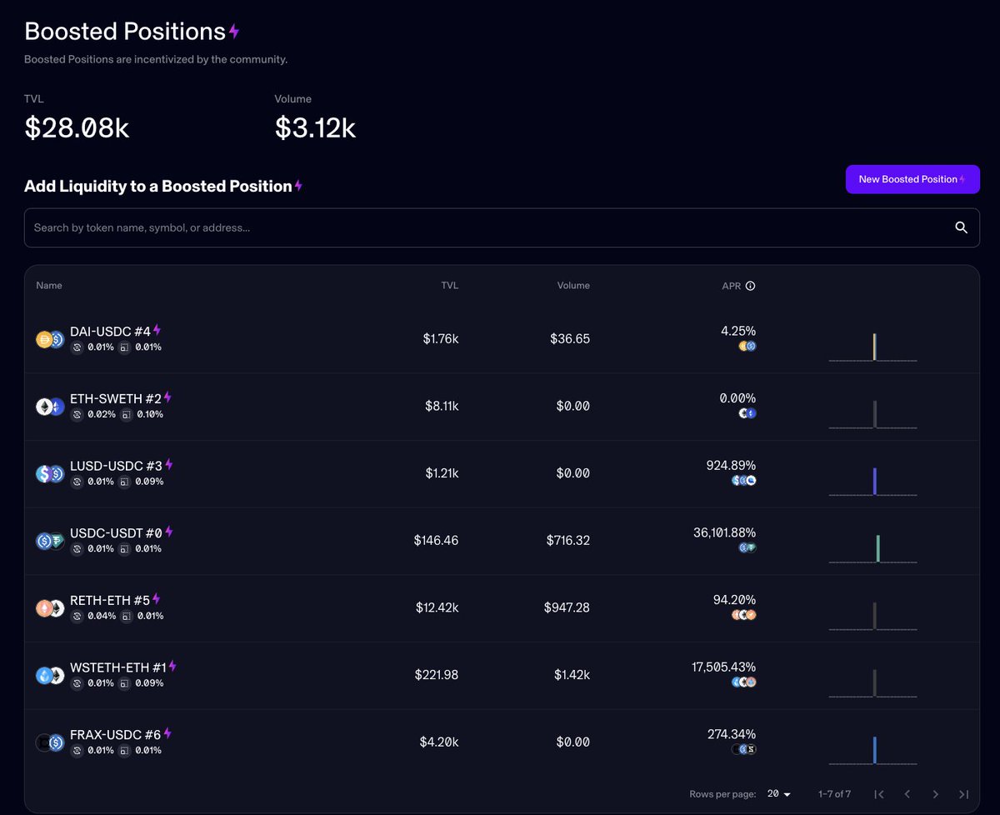Click the lightning bolt beside FRAX-USDC #6

click(168, 733)
